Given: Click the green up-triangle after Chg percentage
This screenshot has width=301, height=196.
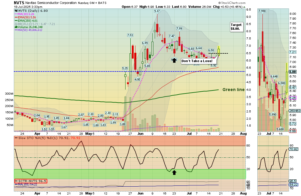Looking at the screenshot, I should pyautogui.click(x=244, y=7).
